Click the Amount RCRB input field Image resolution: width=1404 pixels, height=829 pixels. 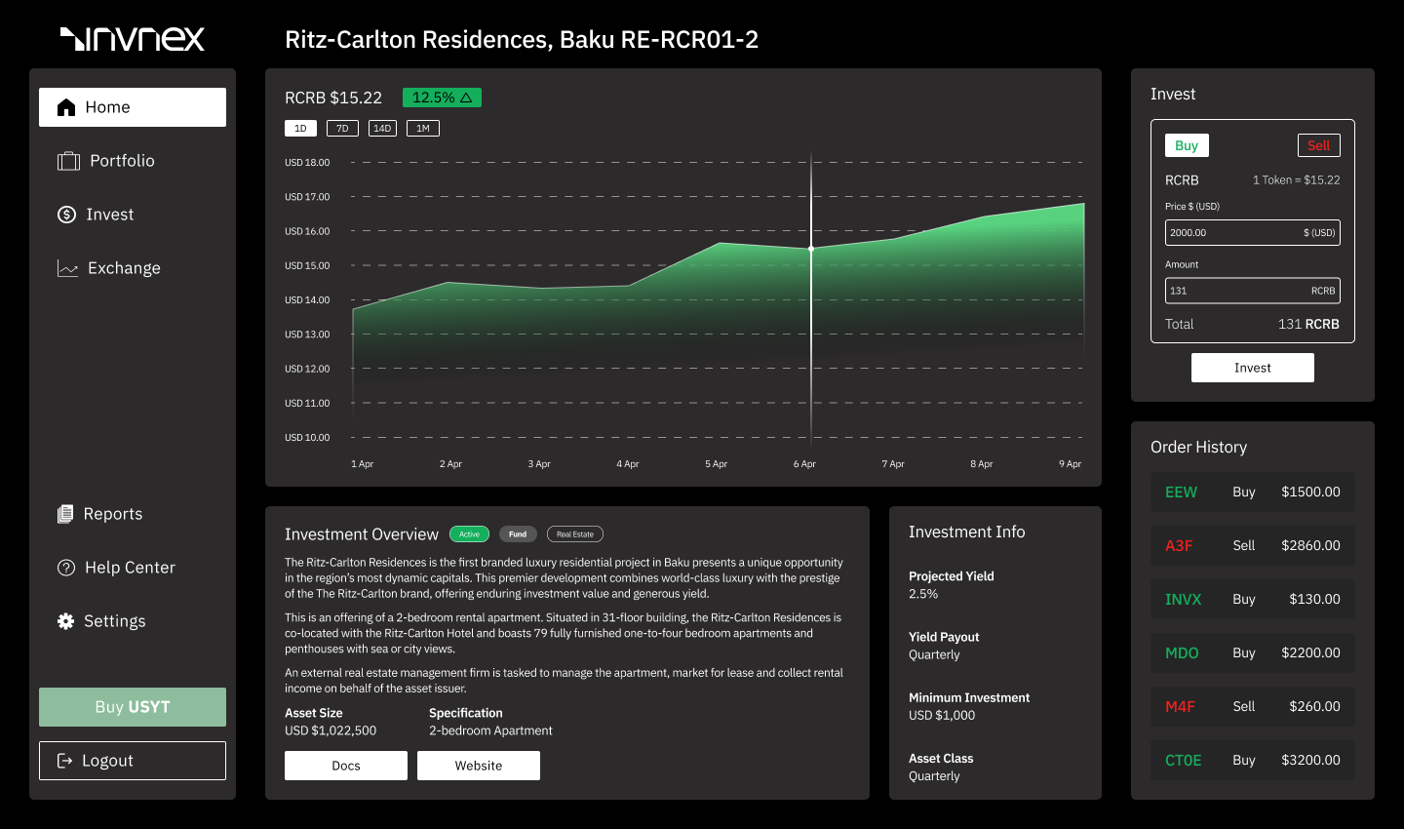(x=1253, y=291)
